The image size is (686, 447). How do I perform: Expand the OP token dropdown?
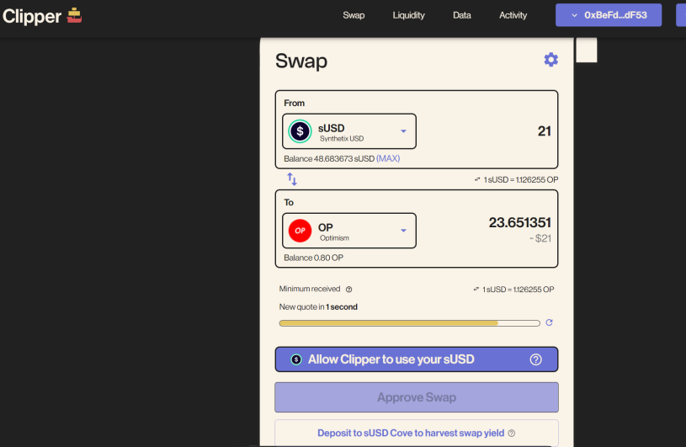pos(403,231)
